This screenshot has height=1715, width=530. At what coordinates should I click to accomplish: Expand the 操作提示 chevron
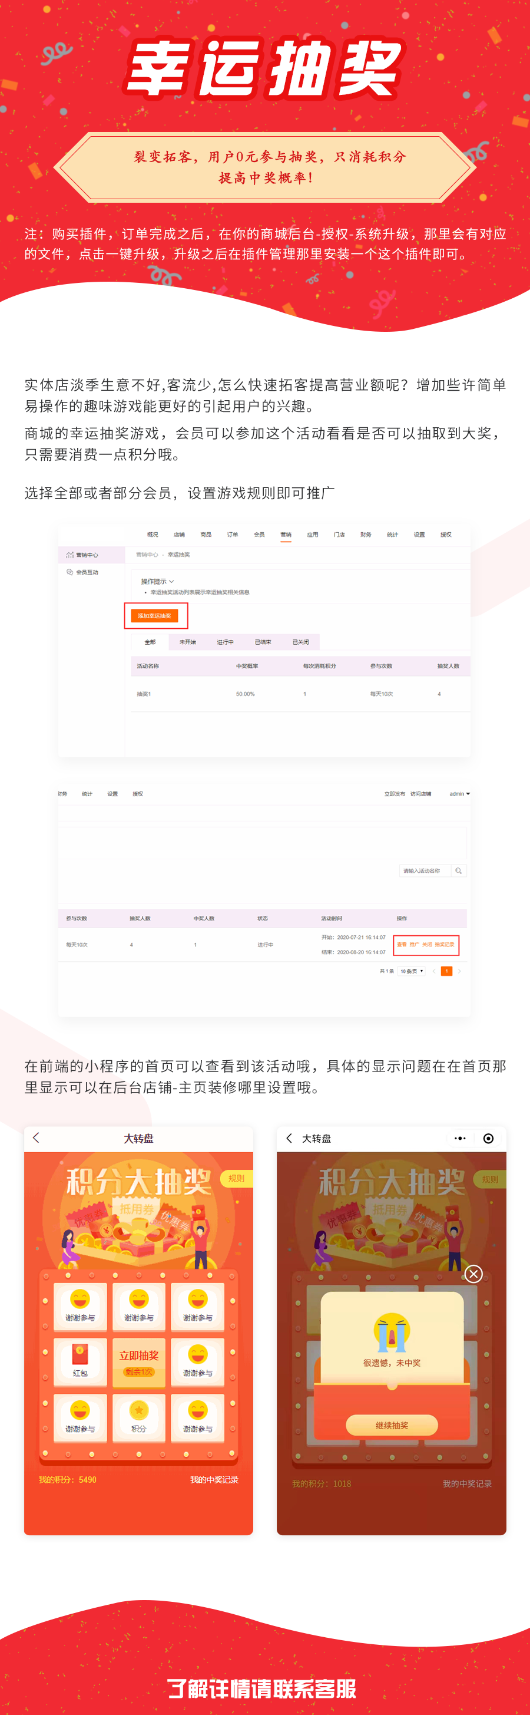tap(171, 581)
